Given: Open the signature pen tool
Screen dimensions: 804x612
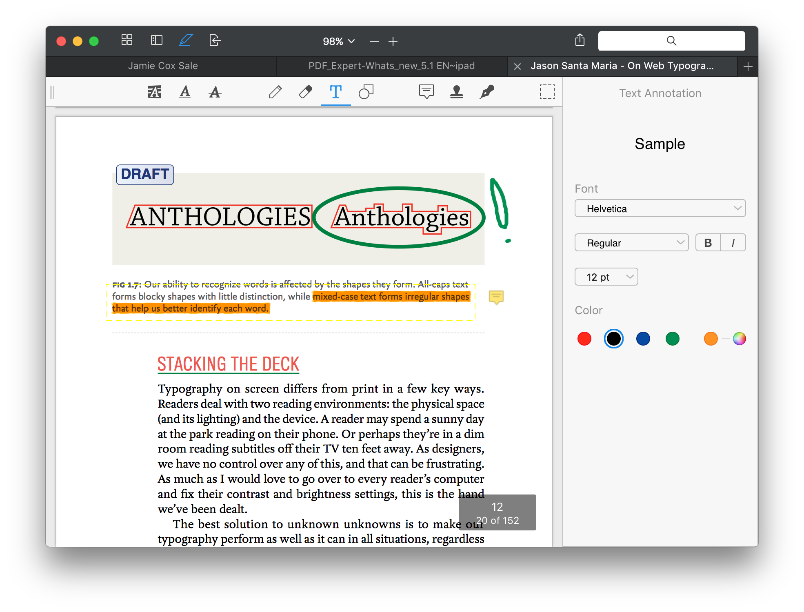Looking at the screenshot, I should (486, 92).
